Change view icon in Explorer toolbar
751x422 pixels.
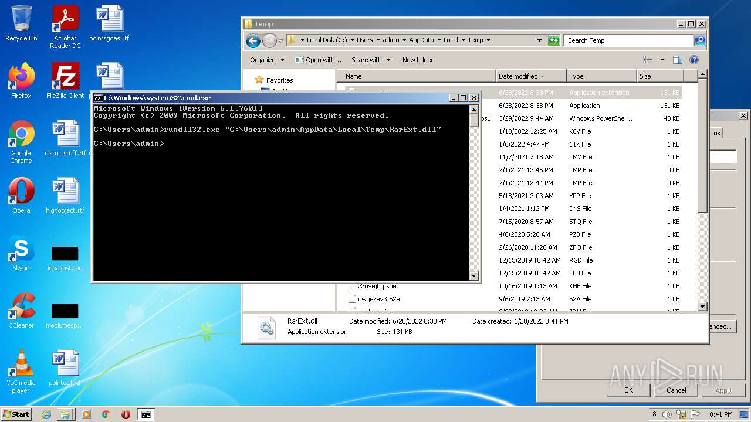point(648,60)
